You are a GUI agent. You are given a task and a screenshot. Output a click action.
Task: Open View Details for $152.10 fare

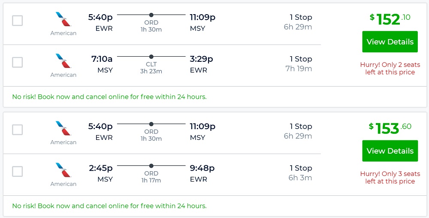390,42
